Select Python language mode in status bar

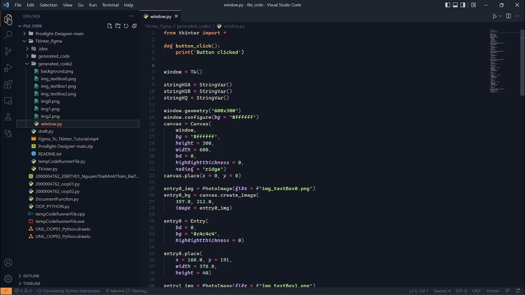[493, 291]
